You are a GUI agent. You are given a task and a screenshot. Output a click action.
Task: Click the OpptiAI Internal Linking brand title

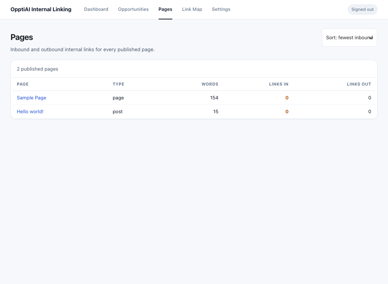click(41, 9)
